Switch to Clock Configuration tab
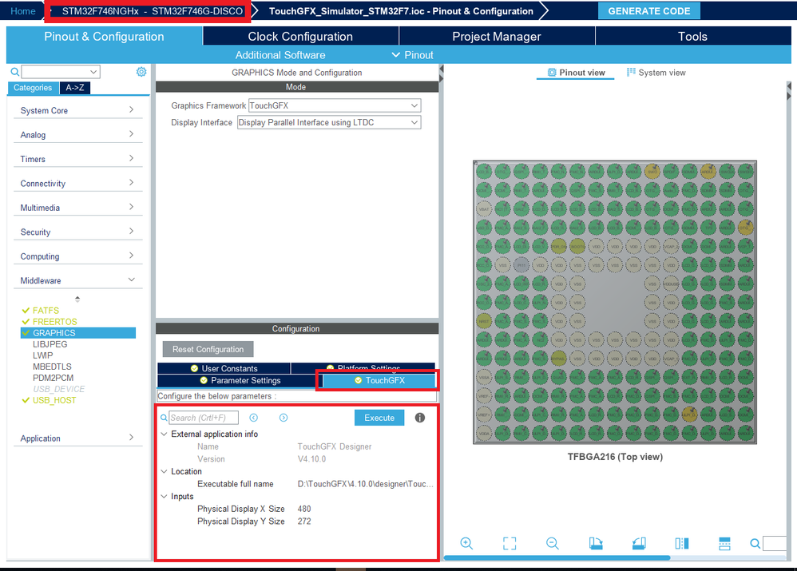This screenshot has height=571, width=797. point(300,36)
